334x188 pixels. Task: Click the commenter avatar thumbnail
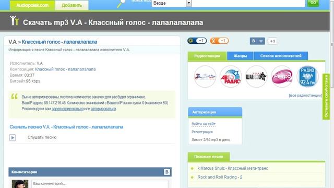pyautogui.click(x=20, y=184)
